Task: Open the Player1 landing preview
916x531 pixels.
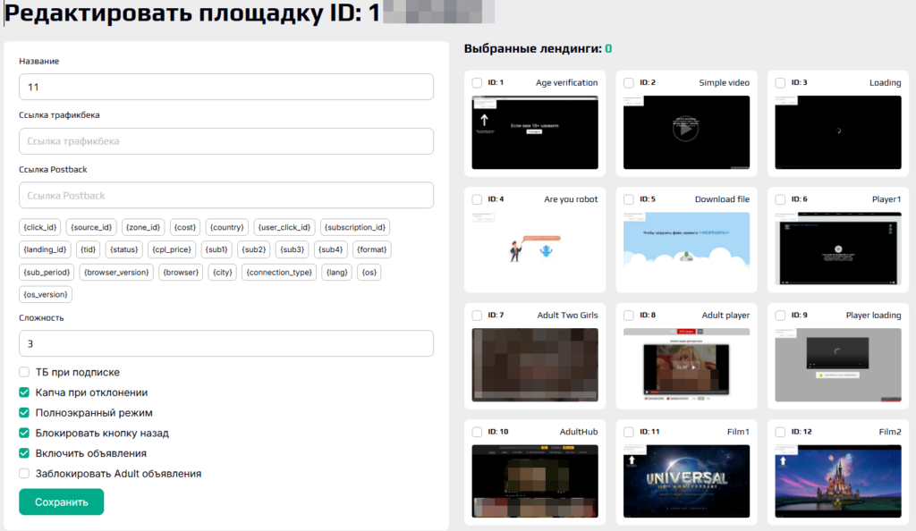Action: [x=837, y=249]
